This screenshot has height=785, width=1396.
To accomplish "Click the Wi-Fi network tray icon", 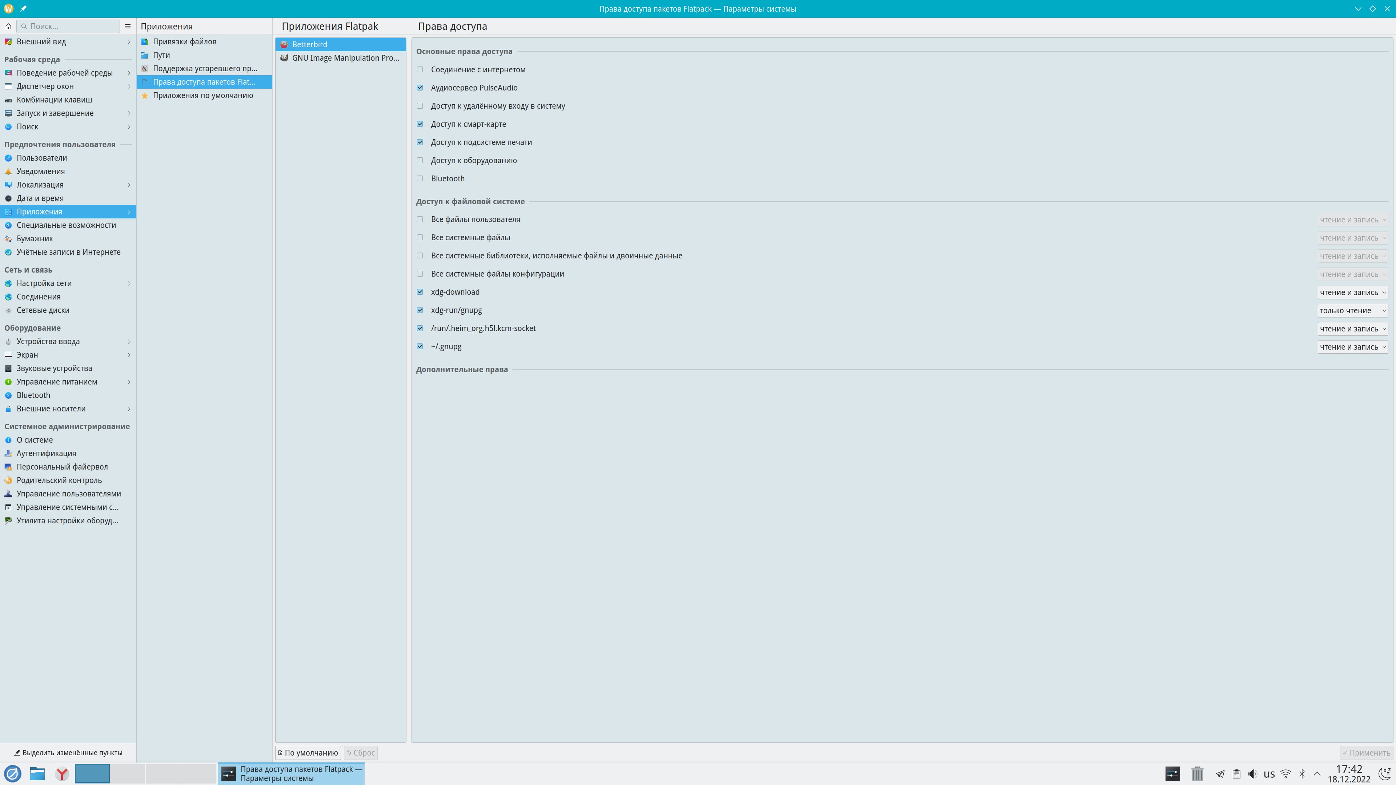I will 1285,774.
